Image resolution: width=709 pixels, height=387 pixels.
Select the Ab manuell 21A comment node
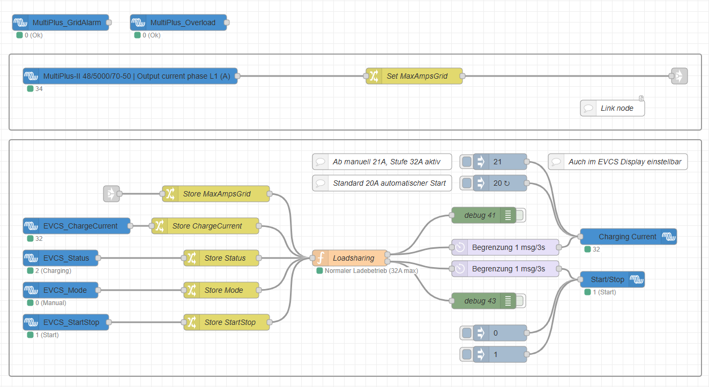[382, 162]
